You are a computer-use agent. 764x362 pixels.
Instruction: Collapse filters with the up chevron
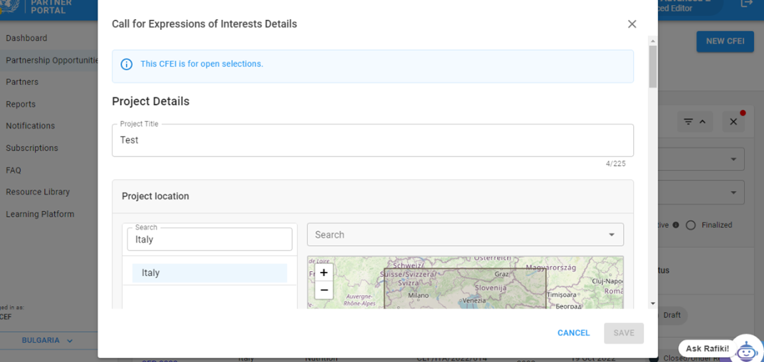tap(703, 121)
